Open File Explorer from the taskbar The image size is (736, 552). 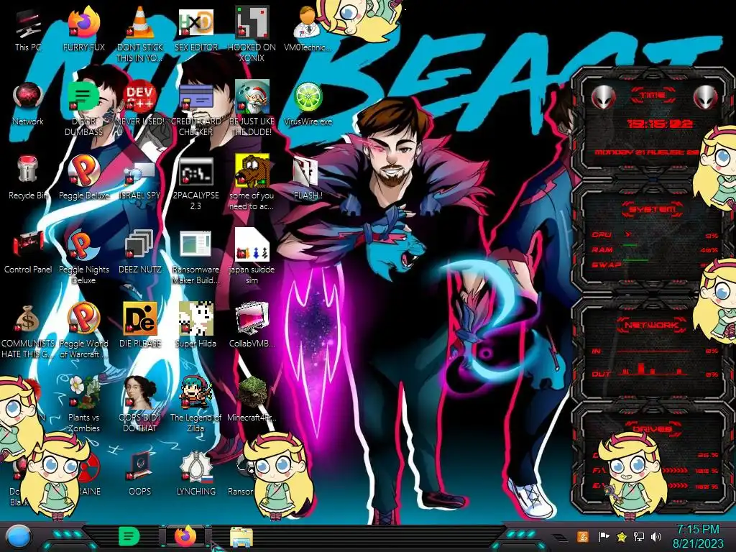pos(241,537)
